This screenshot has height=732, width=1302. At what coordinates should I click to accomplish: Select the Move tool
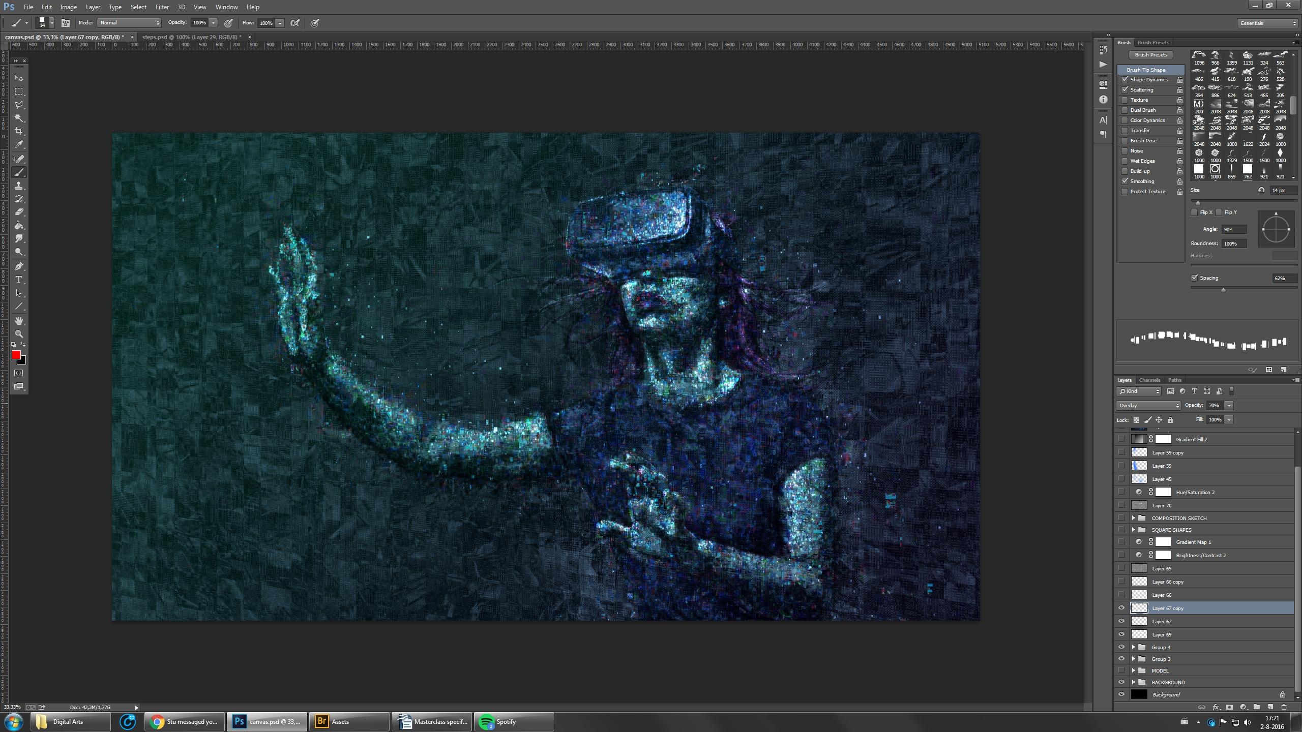pyautogui.click(x=19, y=78)
